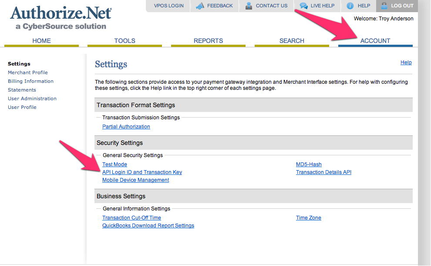431x266 pixels.
Task: Click the Help info icon
Action: tap(350, 6)
